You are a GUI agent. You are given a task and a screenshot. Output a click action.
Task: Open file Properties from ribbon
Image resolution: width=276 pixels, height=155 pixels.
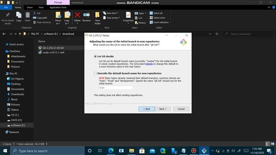128,18
